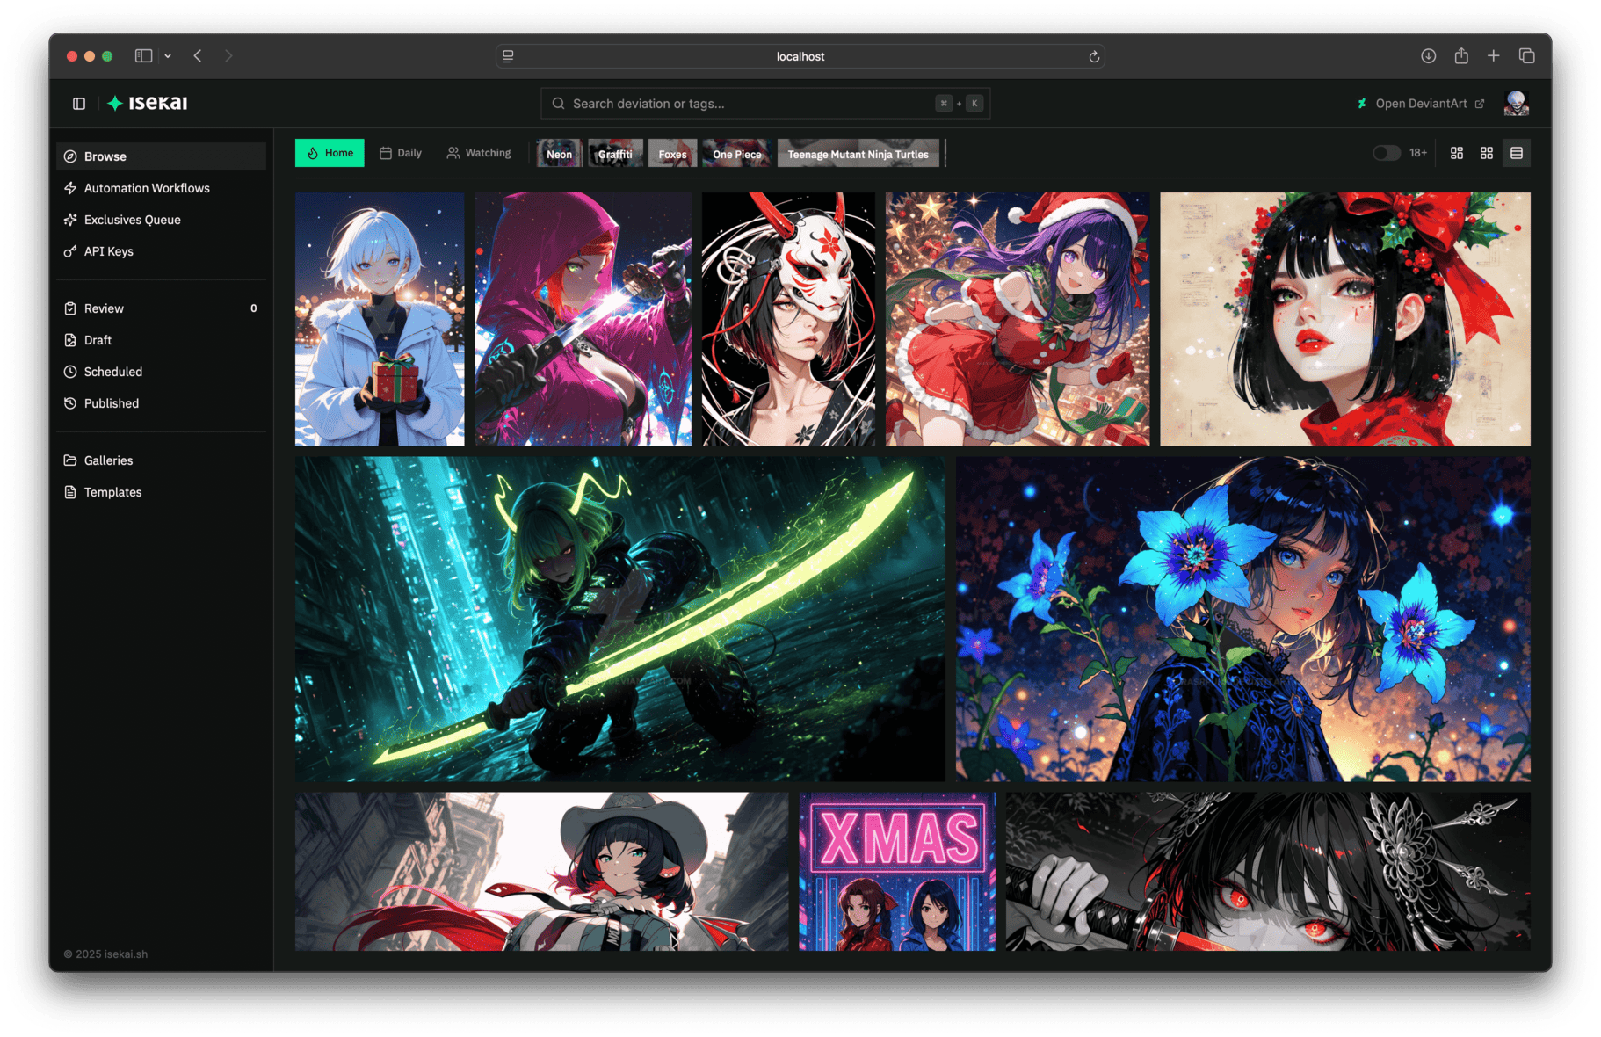Select the justified rows layout icon

1516,153
